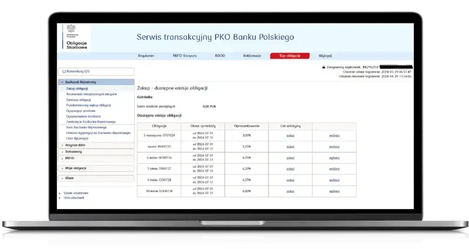The image size is (469, 249).
Task: Click wybierz for the 3-miesięczne OTS1024 bond
Action: coord(334,135)
